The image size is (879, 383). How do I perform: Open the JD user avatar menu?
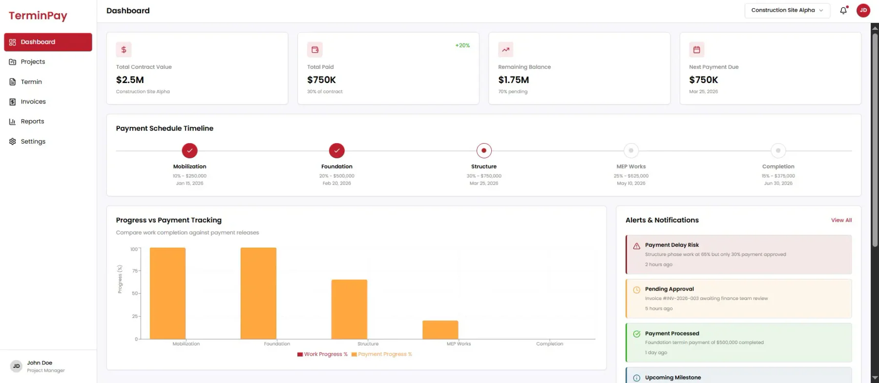tap(863, 10)
